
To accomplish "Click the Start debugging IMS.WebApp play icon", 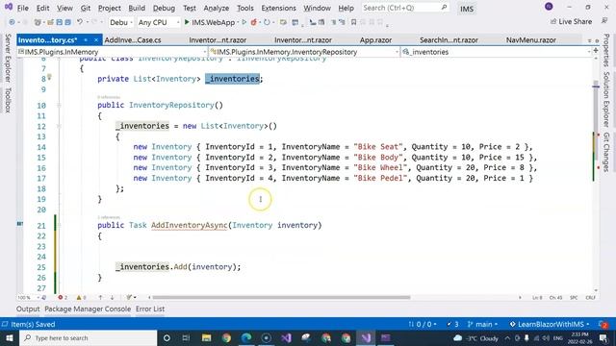I will click(x=187, y=22).
